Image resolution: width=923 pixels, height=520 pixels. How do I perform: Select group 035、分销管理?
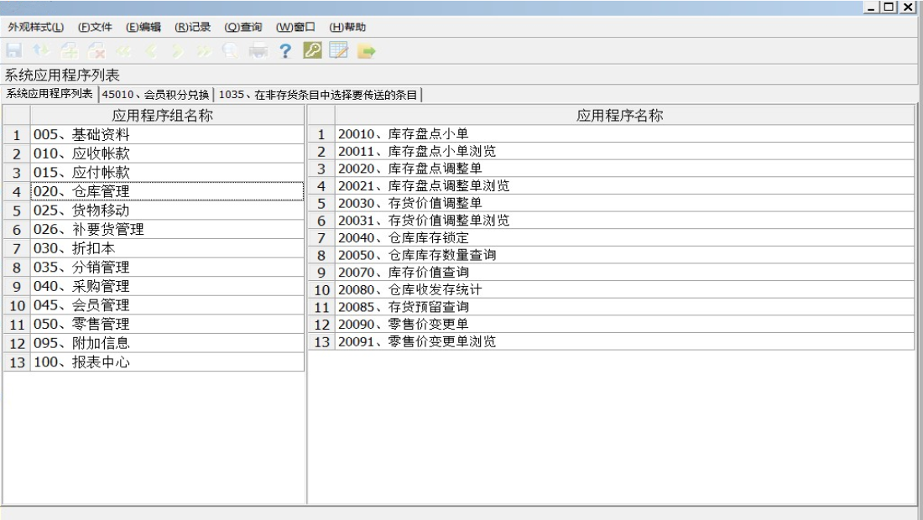click(x=167, y=267)
